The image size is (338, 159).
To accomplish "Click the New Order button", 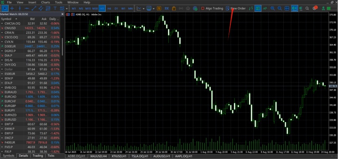I will pyautogui.click(x=236, y=9).
